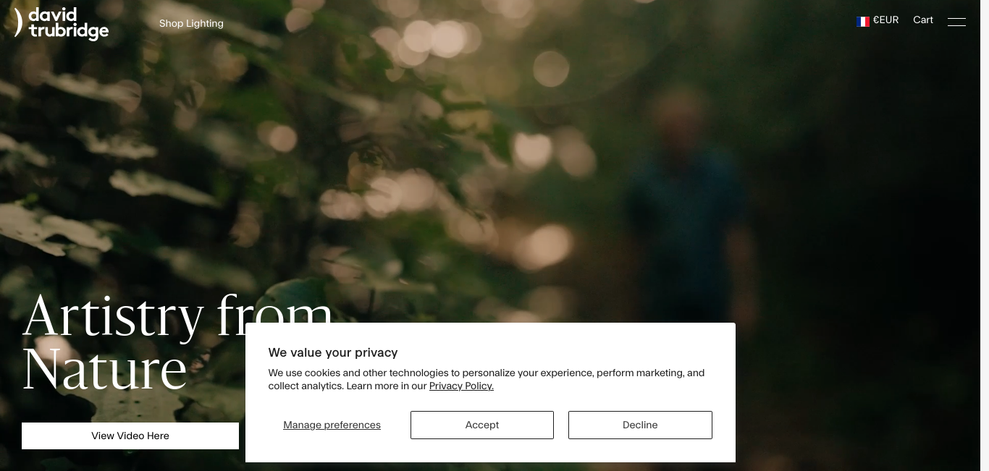
Task: Click the "We value your privacy" heading
Action: [x=333, y=352]
